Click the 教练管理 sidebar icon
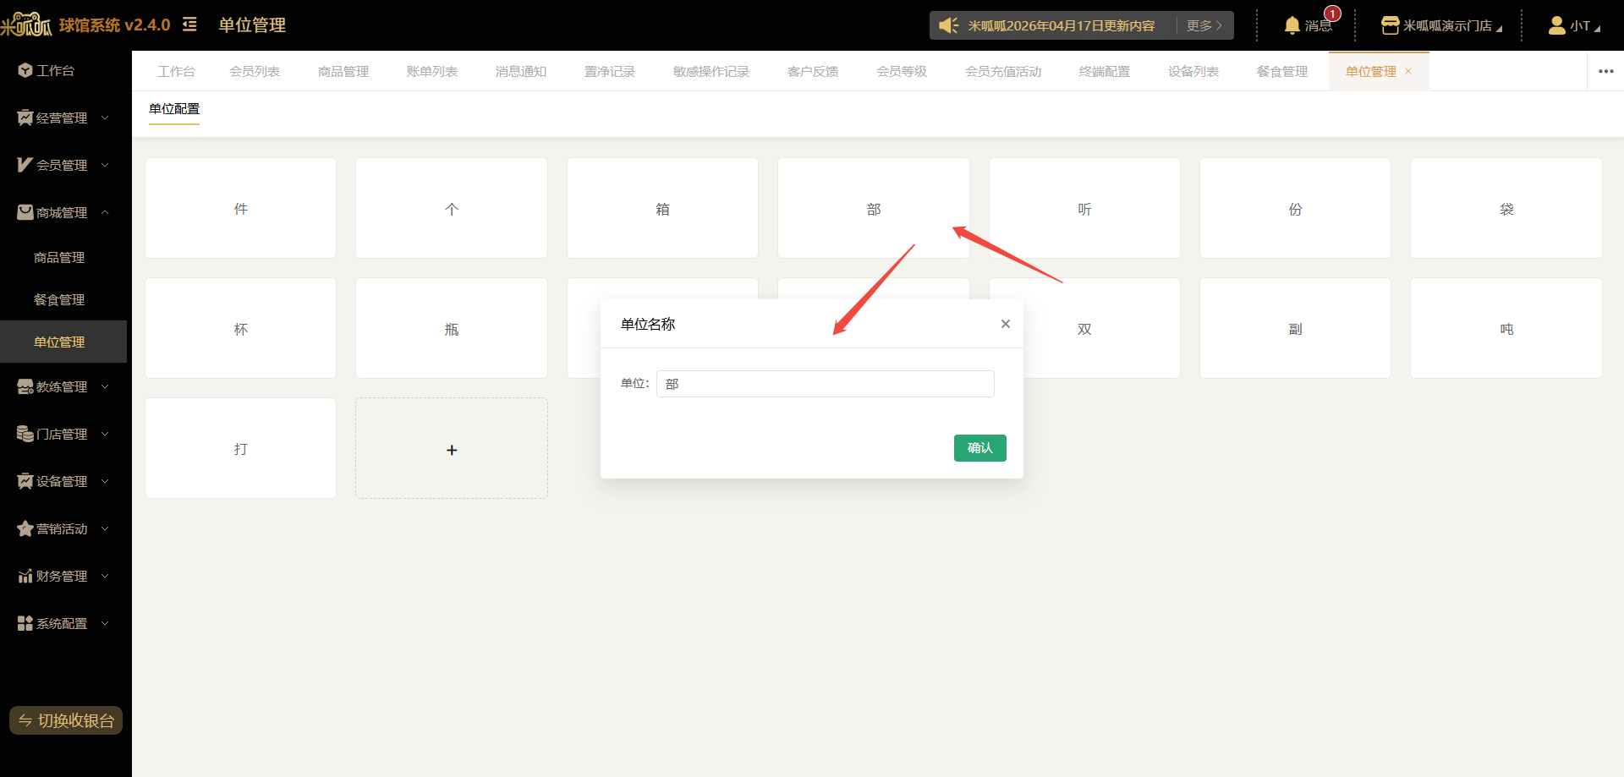The height and width of the screenshot is (777, 1624). click(25, 386)
